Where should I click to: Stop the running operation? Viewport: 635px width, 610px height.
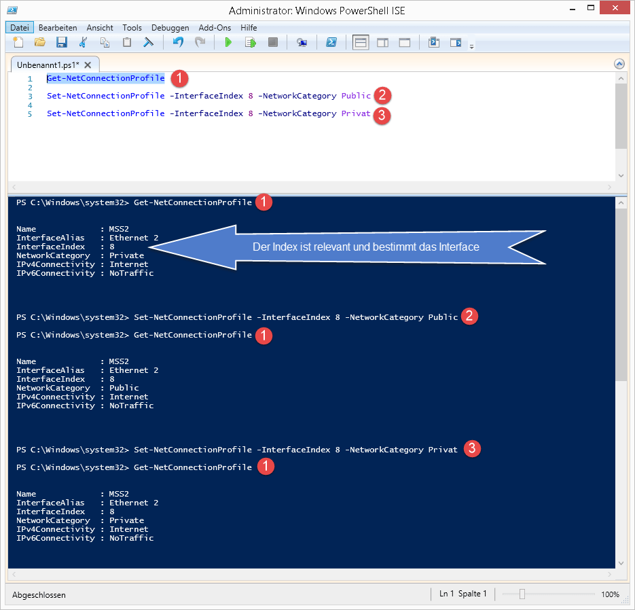coord(272,42)
